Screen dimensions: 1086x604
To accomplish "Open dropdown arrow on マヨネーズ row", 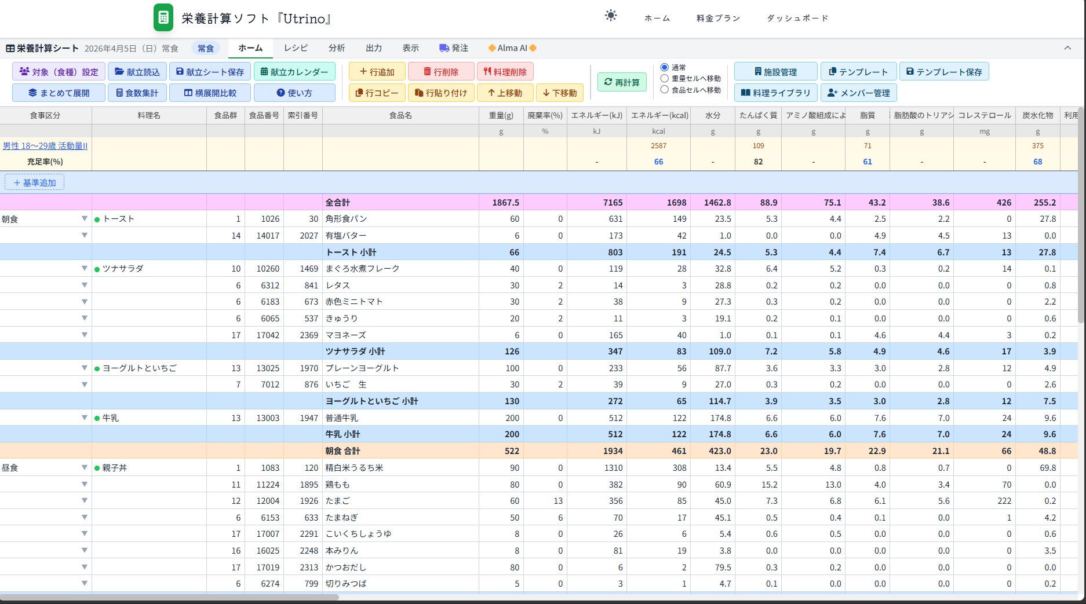I will pyautogui.click(x=85, y=335).
